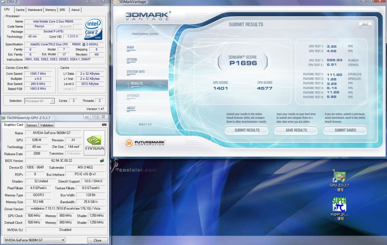This screenshot has height=245, width=387.
Task: Click the GPU TEST 1 value 3.65
Action: 332,47
